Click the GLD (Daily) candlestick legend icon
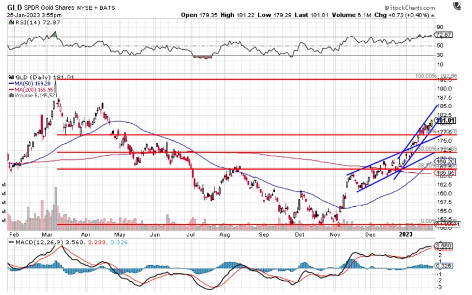Screen dimensions: 472x295 tap(10, 76)
